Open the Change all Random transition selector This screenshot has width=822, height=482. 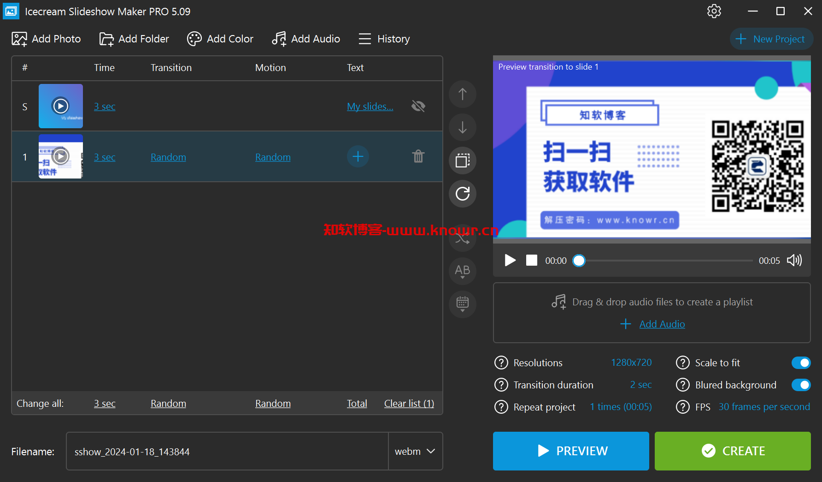168,404
